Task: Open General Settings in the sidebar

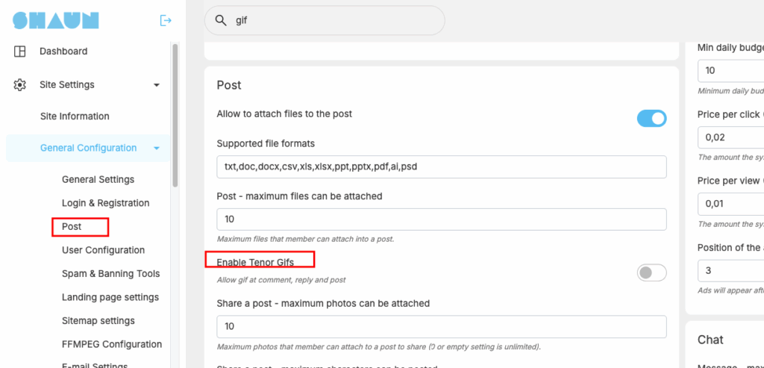Action: tap(98, 179)
